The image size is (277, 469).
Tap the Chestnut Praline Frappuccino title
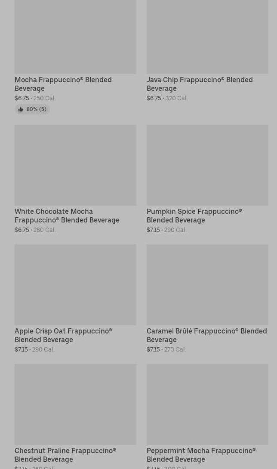click(65, 455)
